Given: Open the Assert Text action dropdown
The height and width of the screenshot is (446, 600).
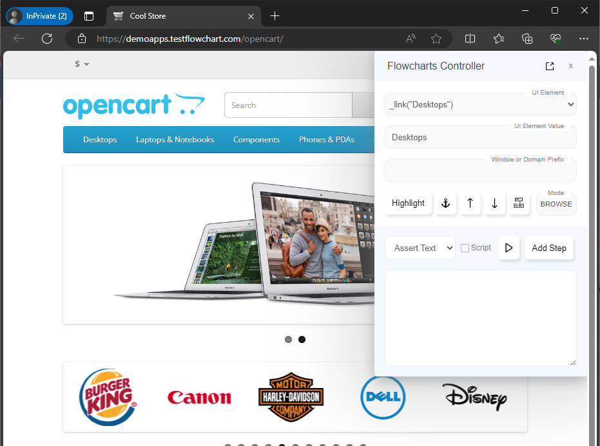Looking at the screenshot, I should [x=420, y=248].
